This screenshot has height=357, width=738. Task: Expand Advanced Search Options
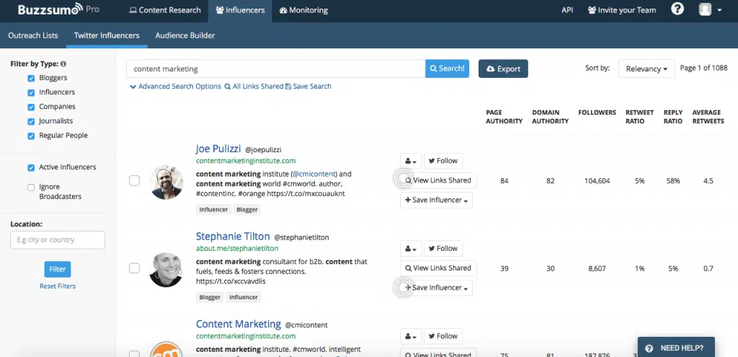pyautogui.click(x=175, y=87)
